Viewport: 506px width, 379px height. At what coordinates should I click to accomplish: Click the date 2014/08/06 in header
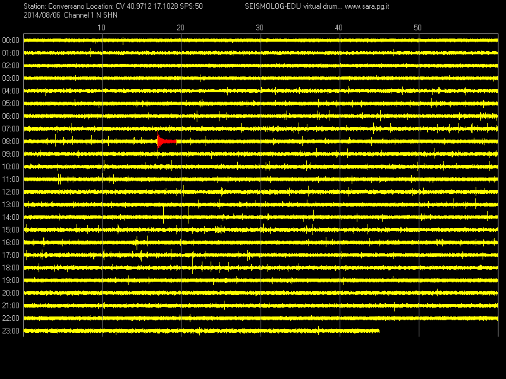point(42,15)
